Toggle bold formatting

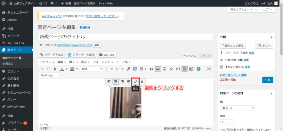click(x=55, y=69)
